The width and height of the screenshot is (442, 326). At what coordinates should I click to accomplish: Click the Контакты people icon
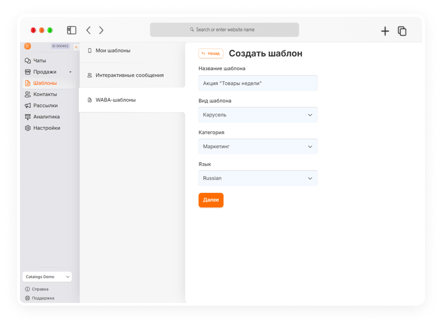coord(28,94)
